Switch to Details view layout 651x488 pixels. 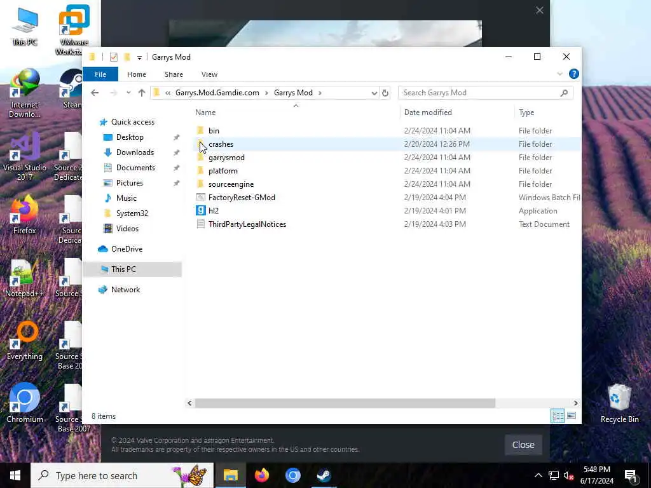pos(557,416)
